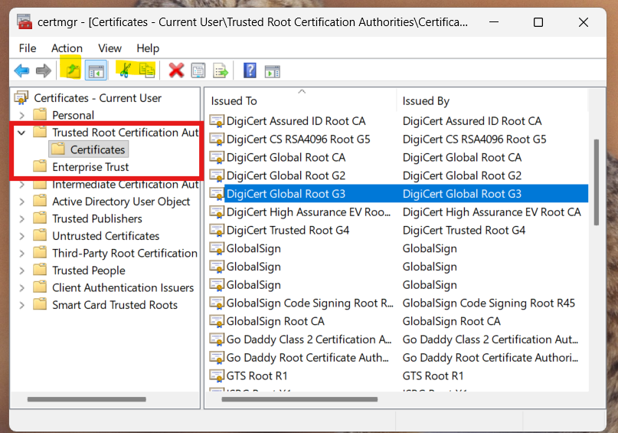Click Issued By cell 'GTS Root R1'
Screen dimensions: 618x433
[x=433, y=376]
